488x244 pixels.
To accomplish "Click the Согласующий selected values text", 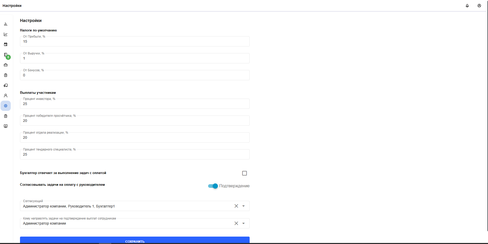I will (69, 206).
